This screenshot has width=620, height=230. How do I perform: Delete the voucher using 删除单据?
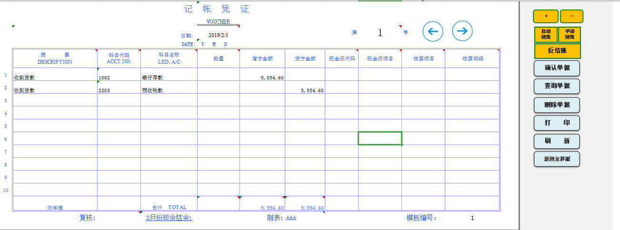tap(557, 105)
